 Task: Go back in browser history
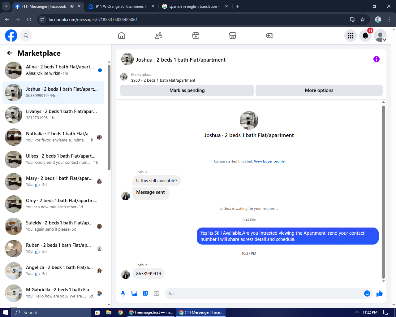pos(7,20)
